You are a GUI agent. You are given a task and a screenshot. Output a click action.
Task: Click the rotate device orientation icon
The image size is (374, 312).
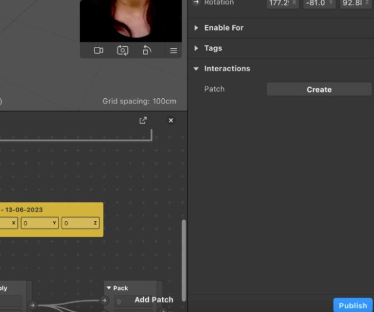coord(146,50)
